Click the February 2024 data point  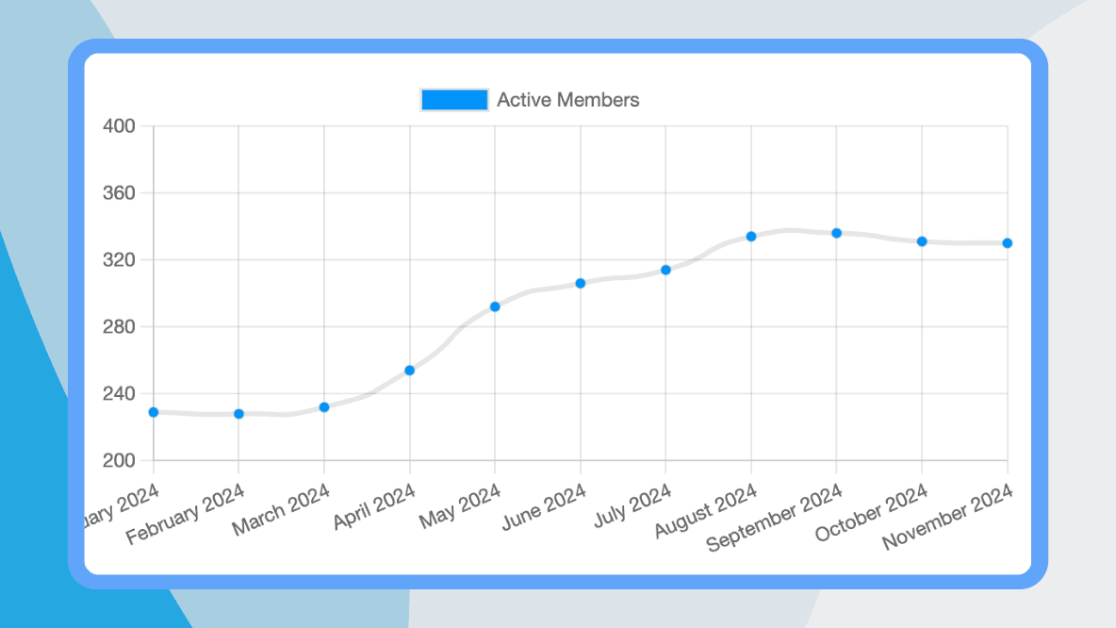point(238,413)
